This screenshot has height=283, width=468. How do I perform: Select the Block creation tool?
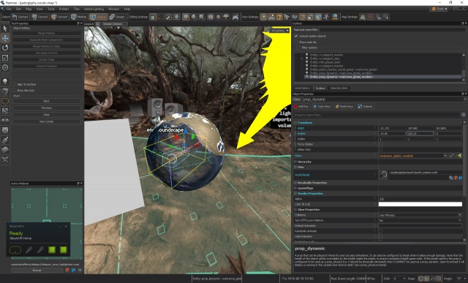click(5, 91)
